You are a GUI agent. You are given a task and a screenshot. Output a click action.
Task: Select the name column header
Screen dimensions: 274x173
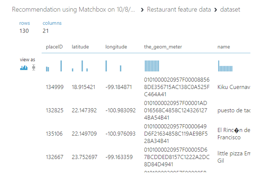click(x=224, y=47)
